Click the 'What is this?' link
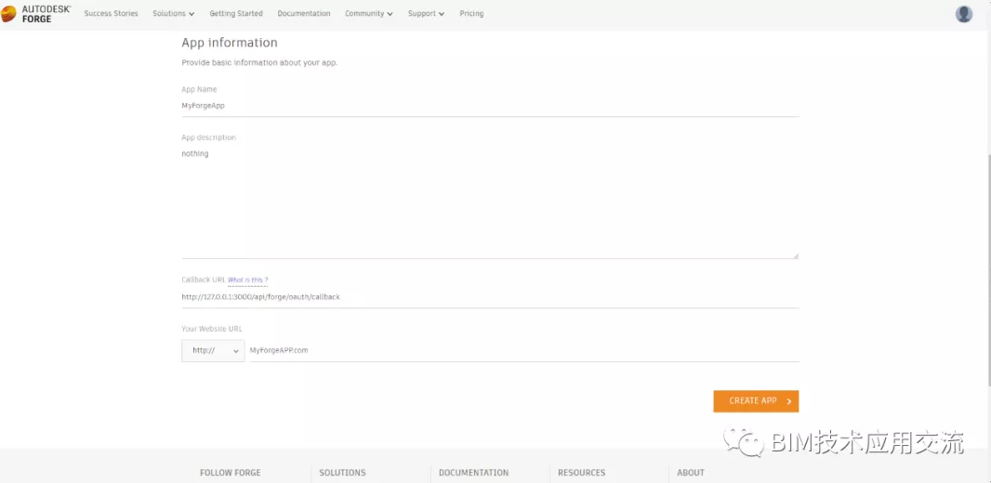 pos(247,280)
